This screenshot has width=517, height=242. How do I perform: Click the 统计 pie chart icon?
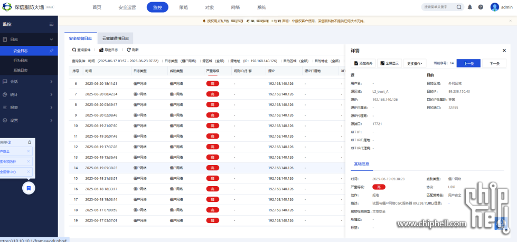pyautogui.click(x=5, y=94)
